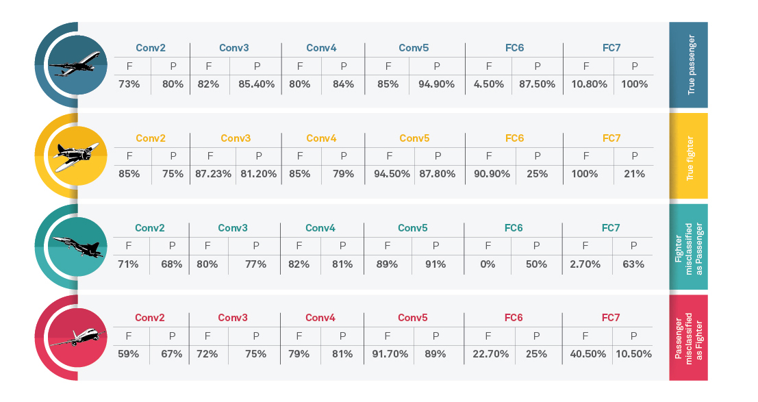
Task: Click the 4.50% value under blue FC6
Action: tap(490, 84)
